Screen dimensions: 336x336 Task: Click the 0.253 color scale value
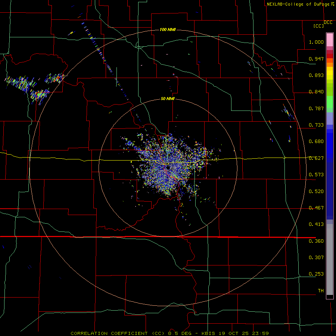coord(316,274)
